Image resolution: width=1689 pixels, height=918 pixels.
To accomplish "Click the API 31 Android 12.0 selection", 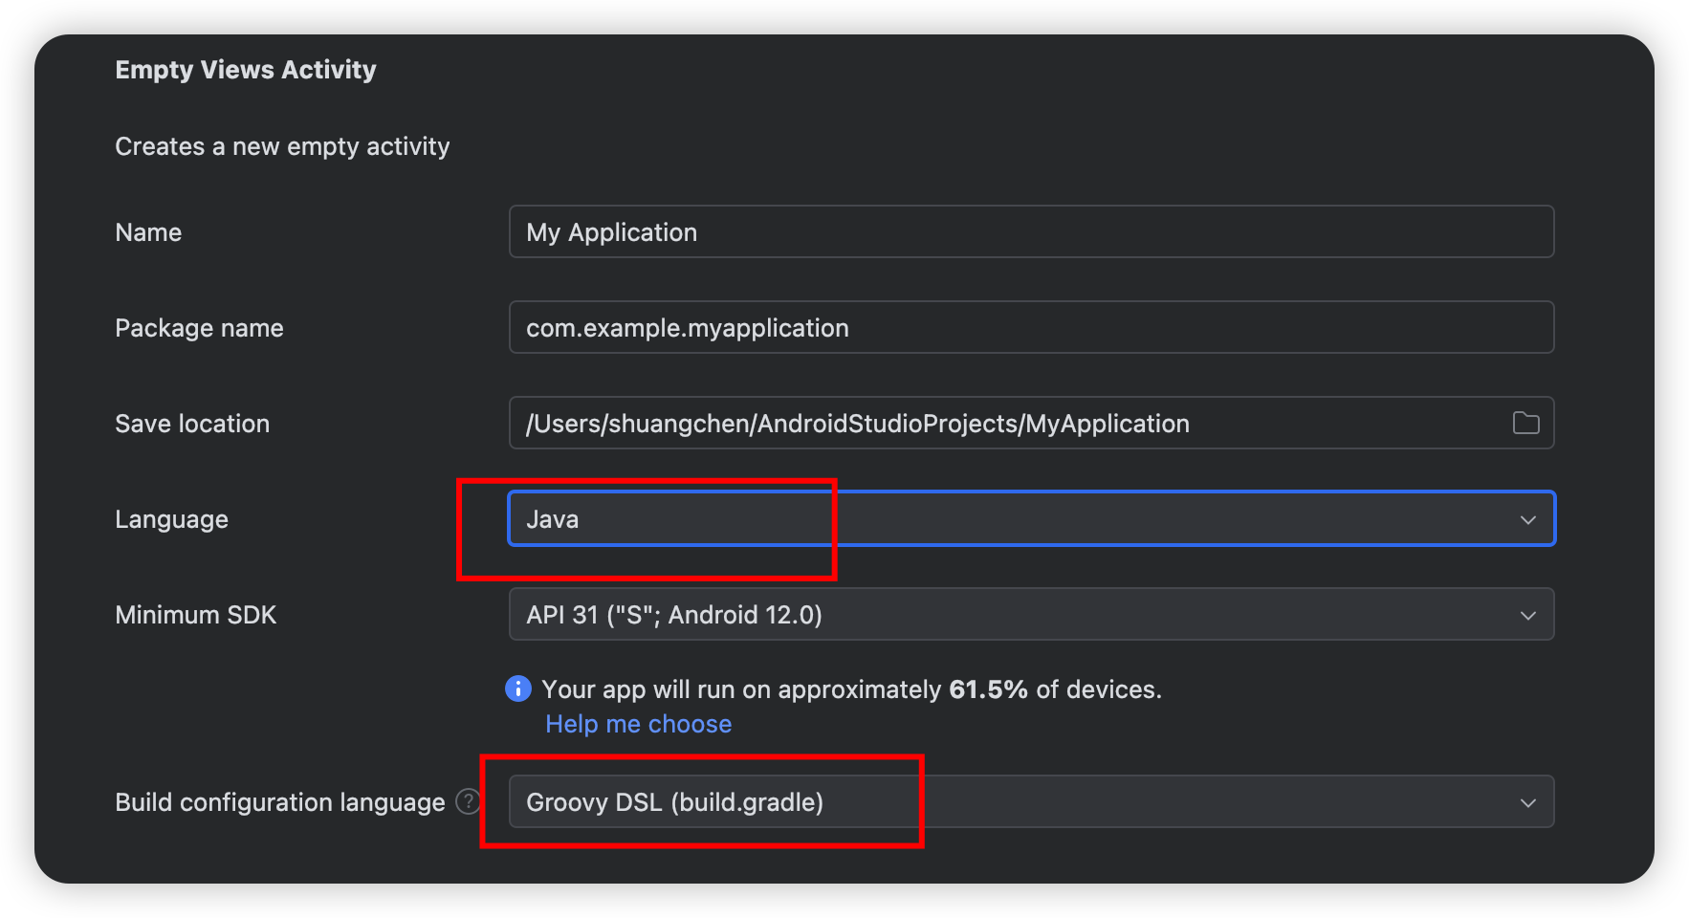I will 674,614.
